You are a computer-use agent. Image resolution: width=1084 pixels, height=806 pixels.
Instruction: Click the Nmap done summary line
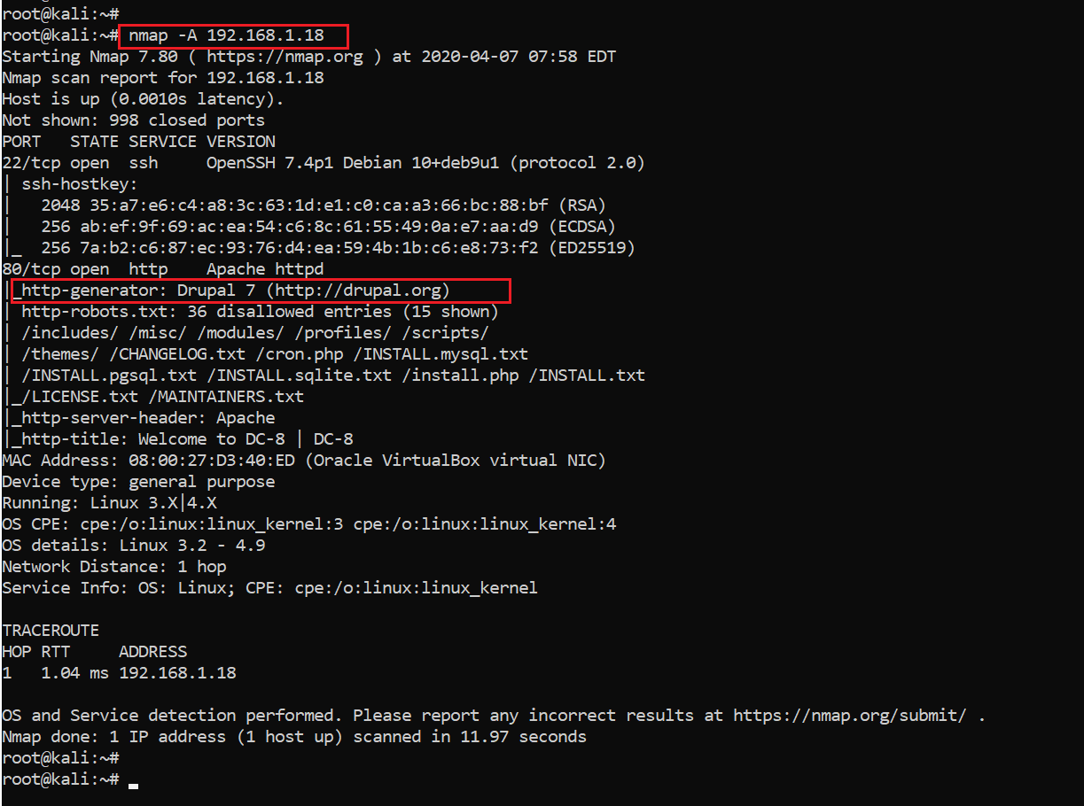click(x=292, y=737)
